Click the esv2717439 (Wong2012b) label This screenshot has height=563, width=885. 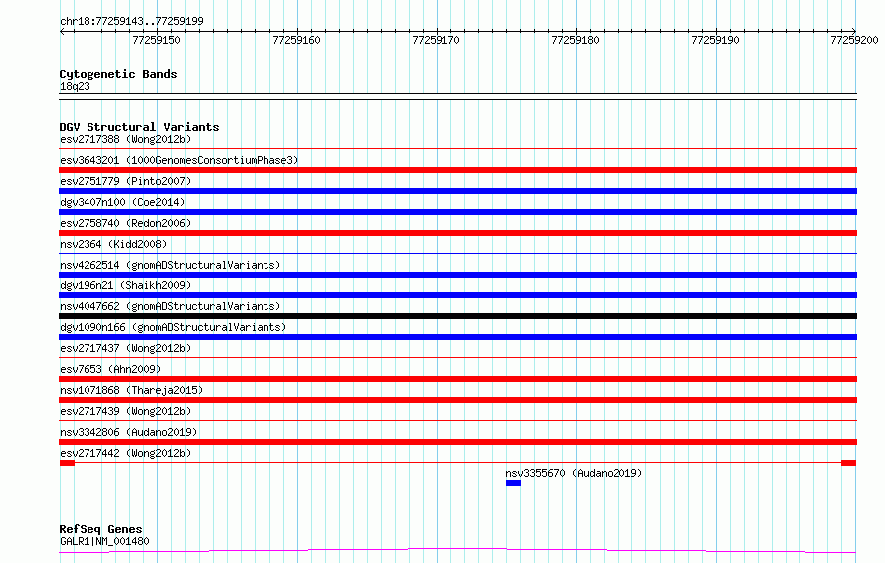(125, 411)
